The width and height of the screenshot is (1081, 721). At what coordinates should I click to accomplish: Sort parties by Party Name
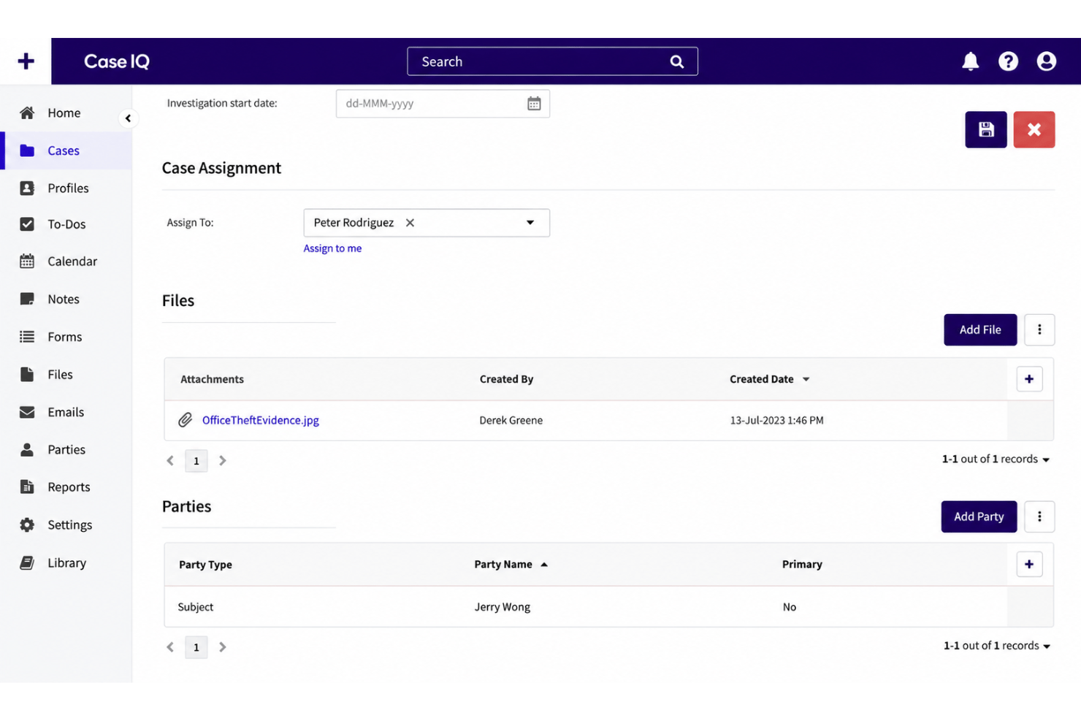click(x=511, y=564)
